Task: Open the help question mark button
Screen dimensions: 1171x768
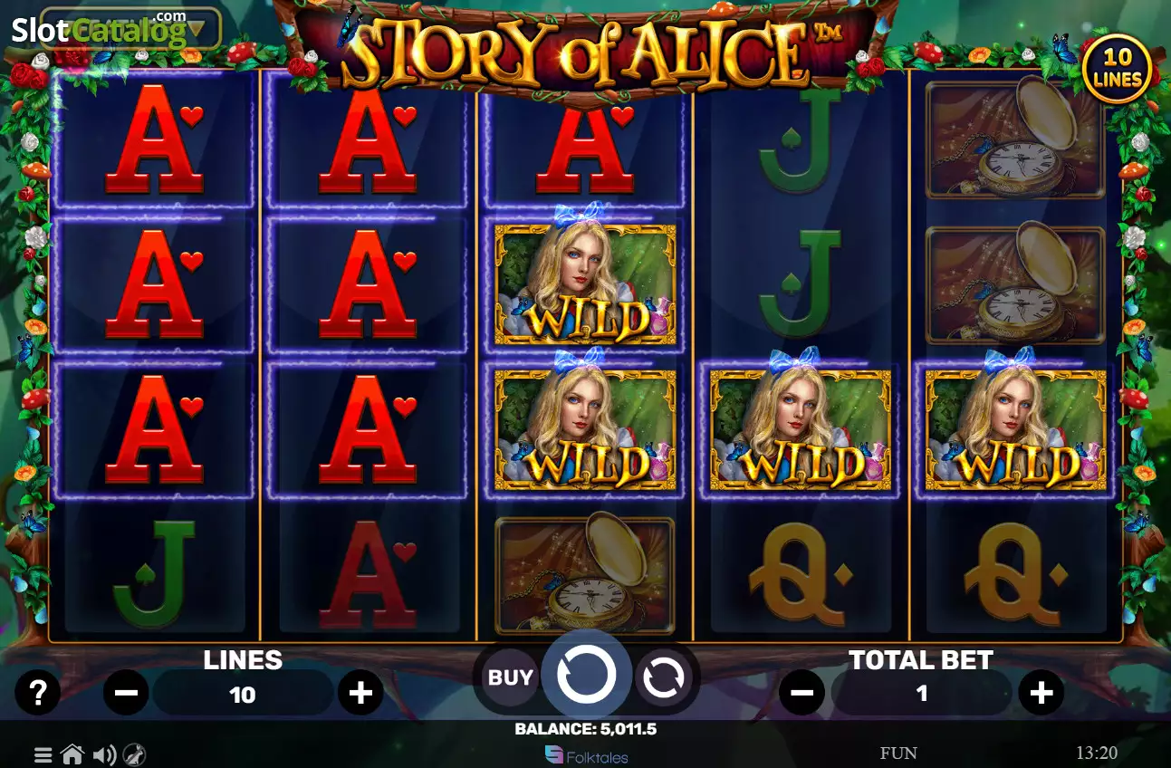Action: 37,694
